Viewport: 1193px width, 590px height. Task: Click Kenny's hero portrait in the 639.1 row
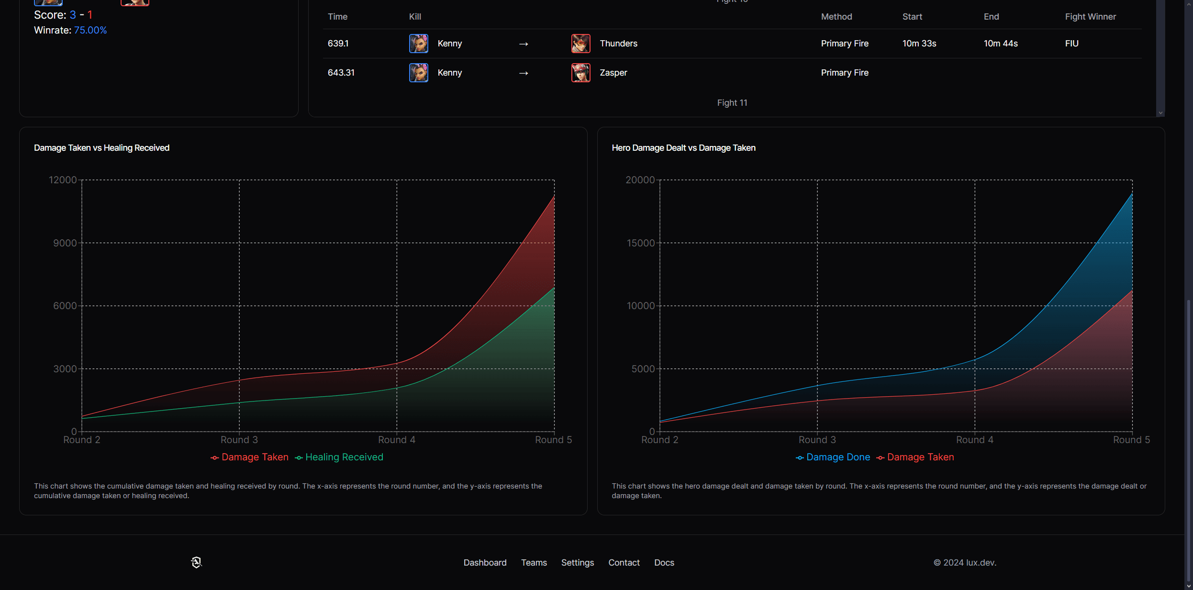[x=419, y=44]
